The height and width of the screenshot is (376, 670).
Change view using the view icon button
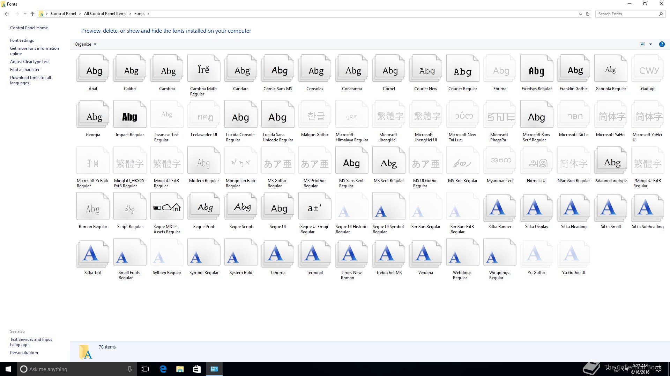click(642, 44)
